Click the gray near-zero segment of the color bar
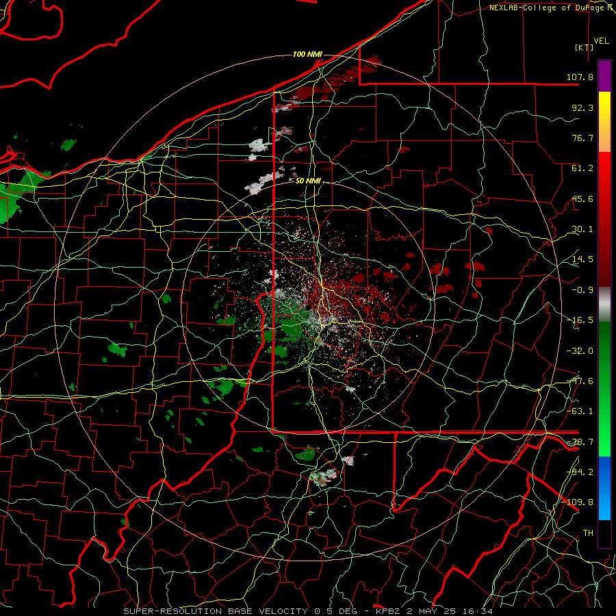 click(604, 305)
